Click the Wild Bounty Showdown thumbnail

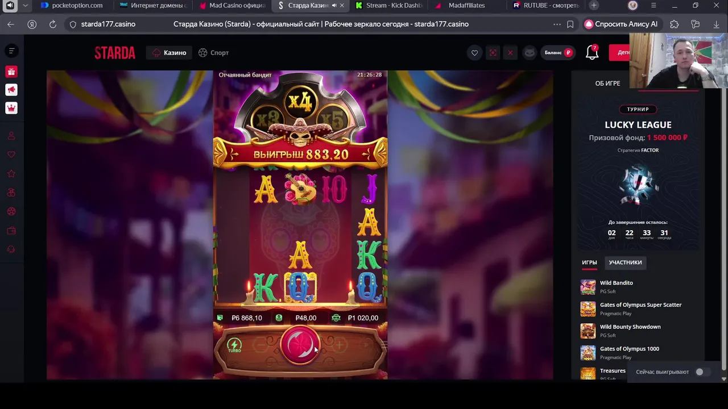tap(588, 331)
